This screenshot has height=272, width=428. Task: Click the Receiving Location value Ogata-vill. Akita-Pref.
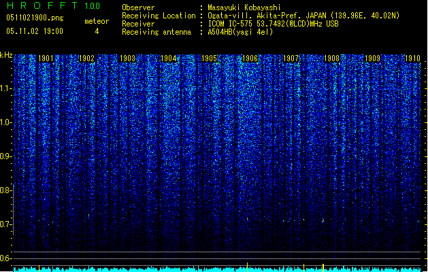253,16
